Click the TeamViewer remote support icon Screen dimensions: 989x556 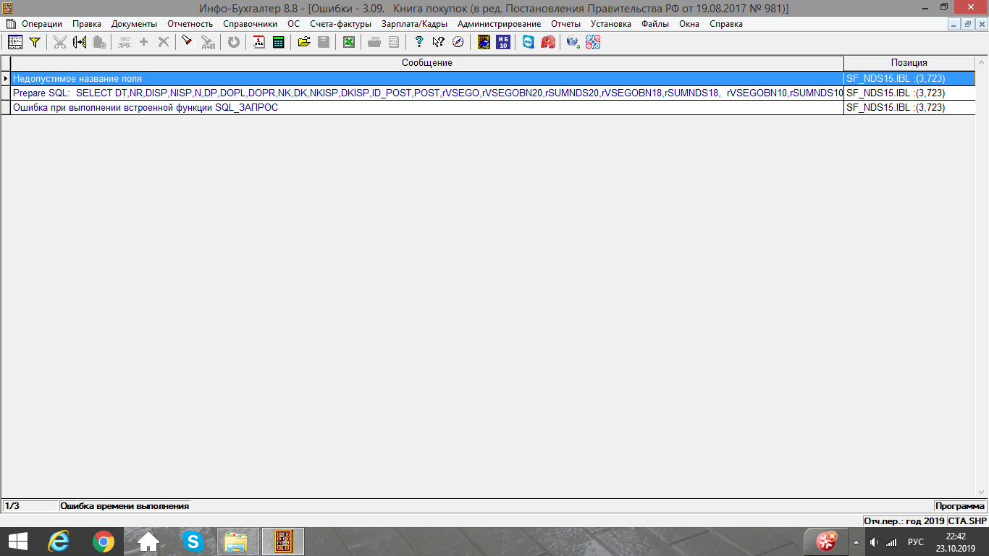coord(529,42)
